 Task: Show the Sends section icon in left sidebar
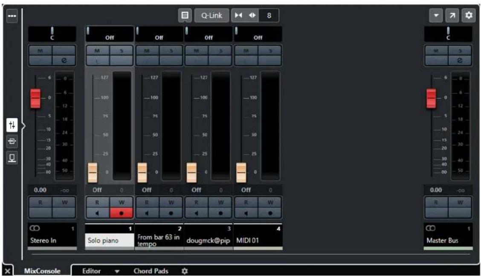(x=12, y=158)
